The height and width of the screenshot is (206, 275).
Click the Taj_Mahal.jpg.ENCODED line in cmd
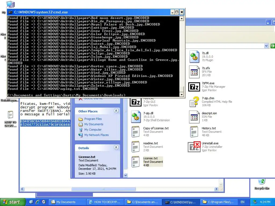(x=72, y=47)
